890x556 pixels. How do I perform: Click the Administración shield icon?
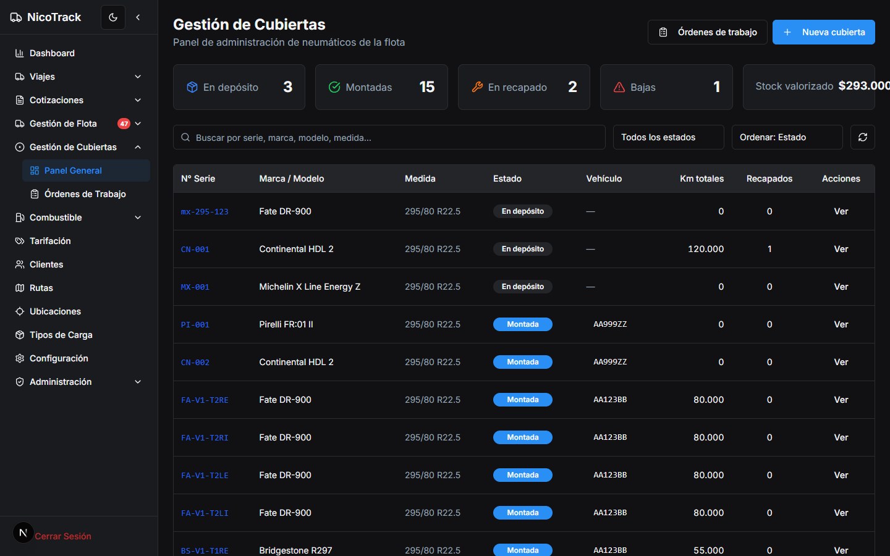(x=20, y=382)
